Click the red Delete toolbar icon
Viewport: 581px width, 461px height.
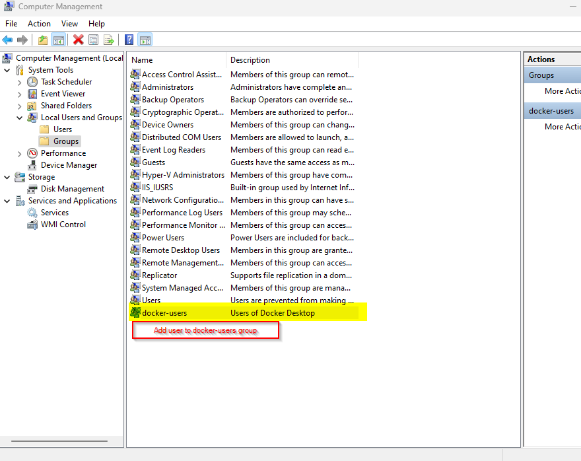[x=78, y=40]
